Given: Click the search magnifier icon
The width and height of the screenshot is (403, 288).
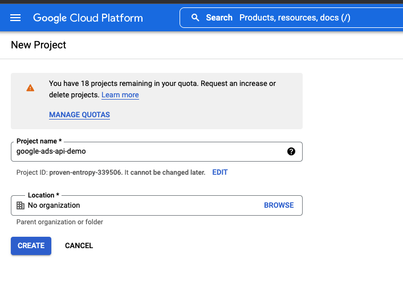Looking at the screenshot, I should (196, 18).
